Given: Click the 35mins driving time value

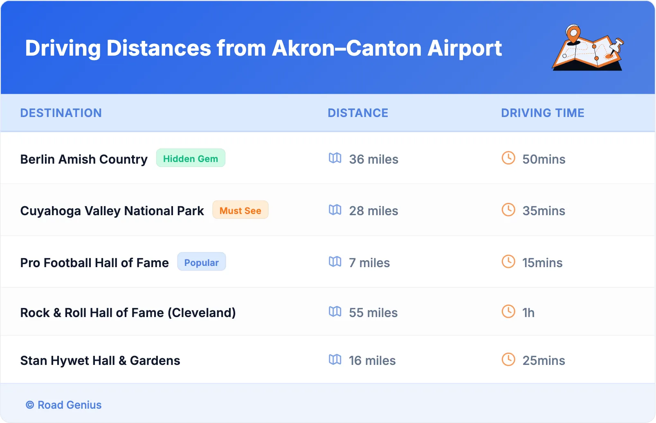Looking at the screenshot, I should [x=544, y=211].
